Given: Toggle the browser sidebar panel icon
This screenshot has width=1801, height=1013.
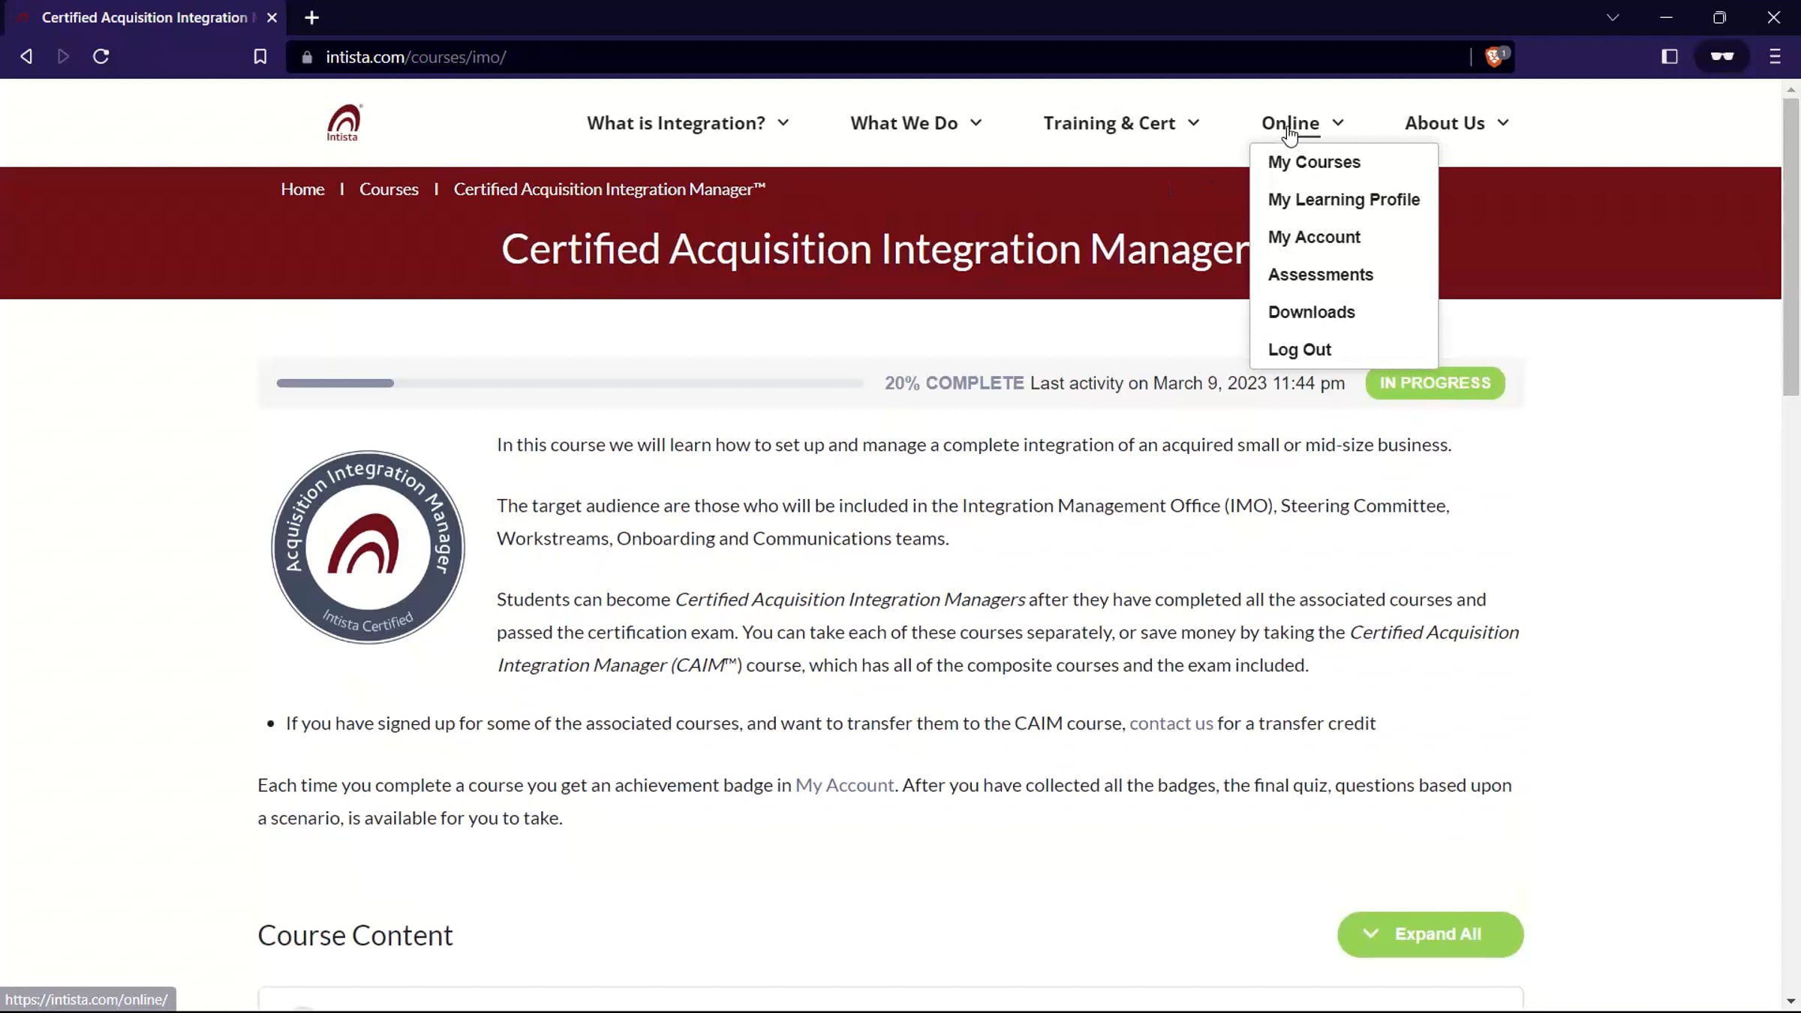Looking at the screenshot, I should point(1669,56).
